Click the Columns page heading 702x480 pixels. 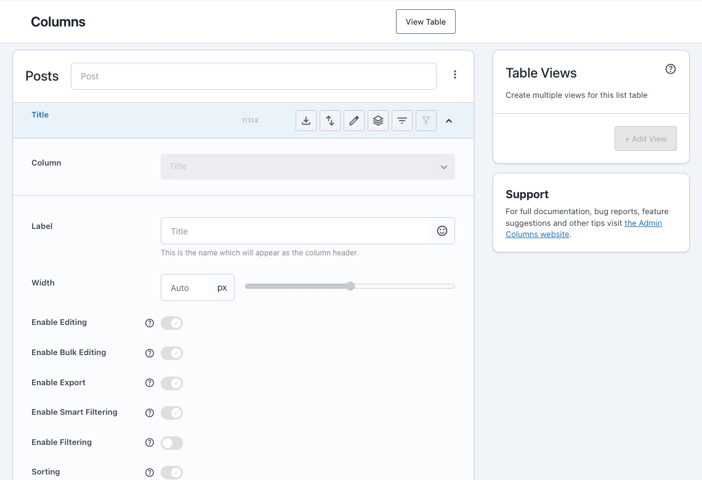tap(58, 22)
